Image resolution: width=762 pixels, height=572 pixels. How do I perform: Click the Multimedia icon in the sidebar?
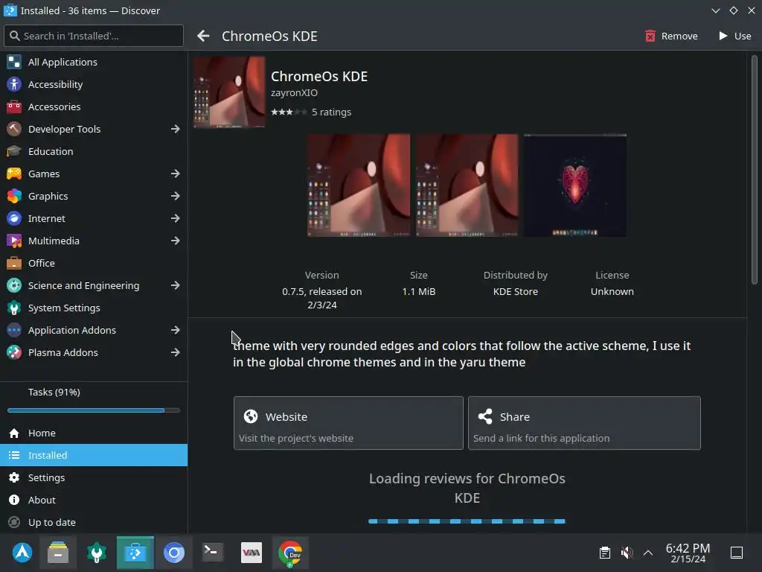[14, 241]
